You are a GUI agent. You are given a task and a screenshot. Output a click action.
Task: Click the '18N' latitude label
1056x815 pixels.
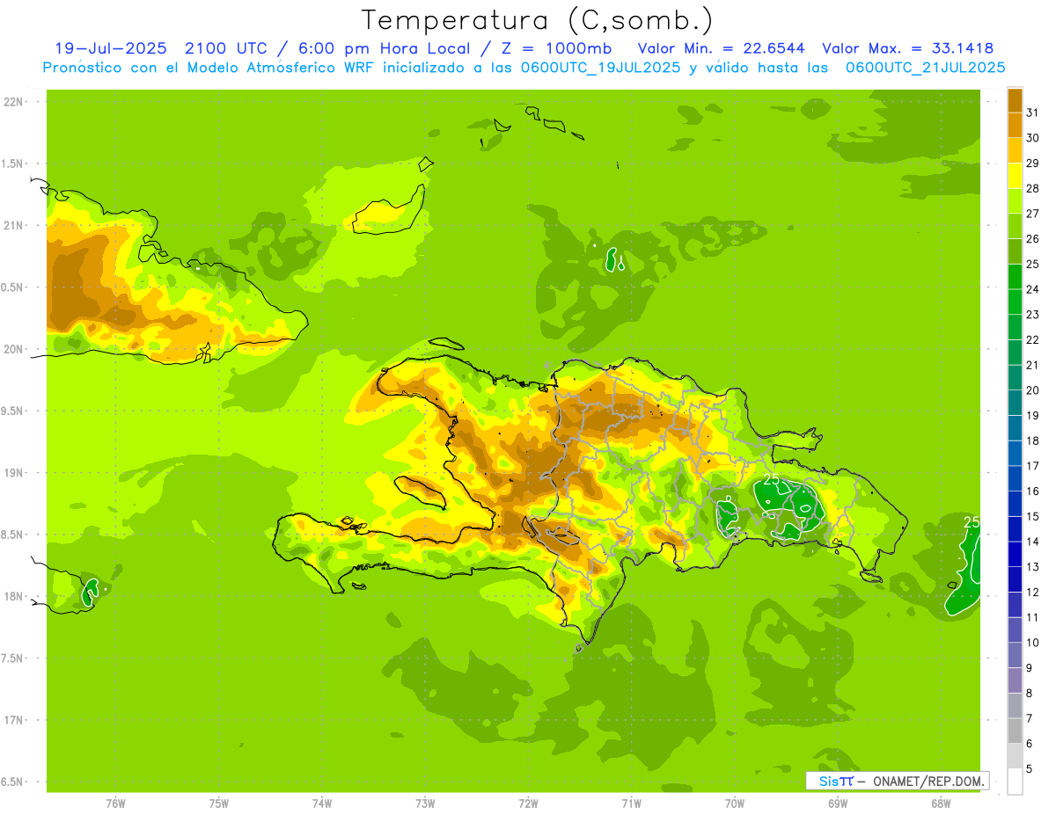pyautogui.click(x=13, y=596)
